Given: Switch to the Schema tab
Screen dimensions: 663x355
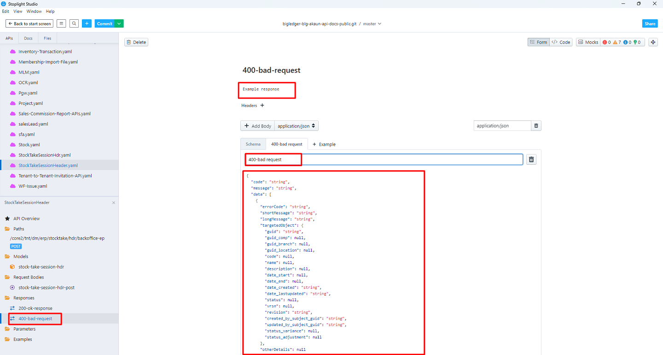Looking at the screenshot, I should pos(253,144).
